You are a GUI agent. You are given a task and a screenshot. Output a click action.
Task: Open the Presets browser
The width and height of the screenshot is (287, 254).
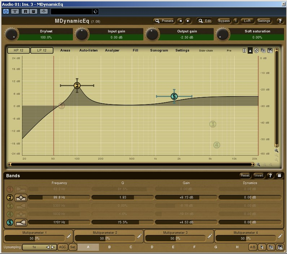point(164,21)
